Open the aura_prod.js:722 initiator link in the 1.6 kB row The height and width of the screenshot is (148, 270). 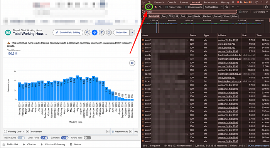pos(227,44)
